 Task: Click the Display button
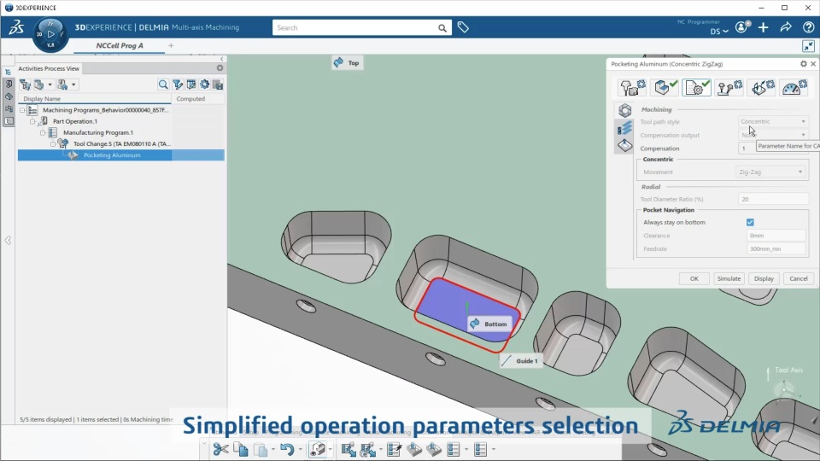(764, 278)
